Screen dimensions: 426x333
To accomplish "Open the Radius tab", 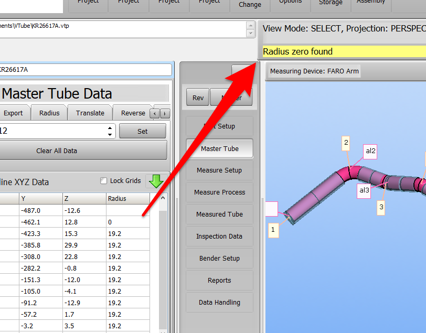I will 49,113.
